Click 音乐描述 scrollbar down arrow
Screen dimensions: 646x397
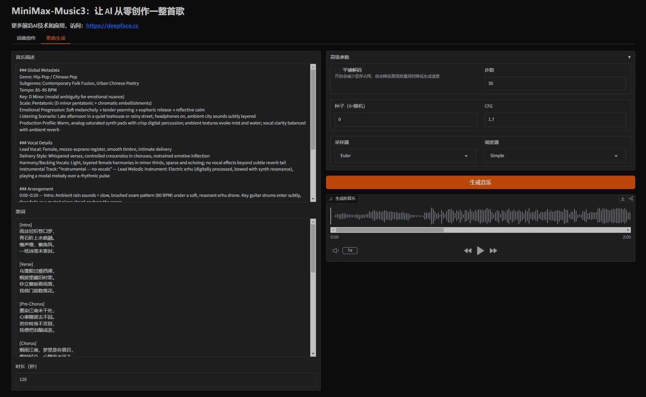[313, 199]
